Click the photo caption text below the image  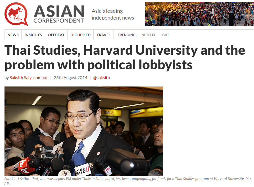pos(128,181)
